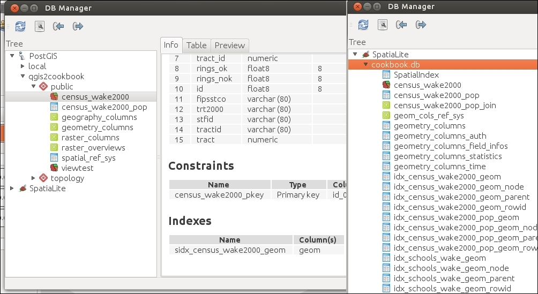This screenshot has width=538, height=294.
Task: Open SQL window icon in left toolbar
Action: coord(40,26)
